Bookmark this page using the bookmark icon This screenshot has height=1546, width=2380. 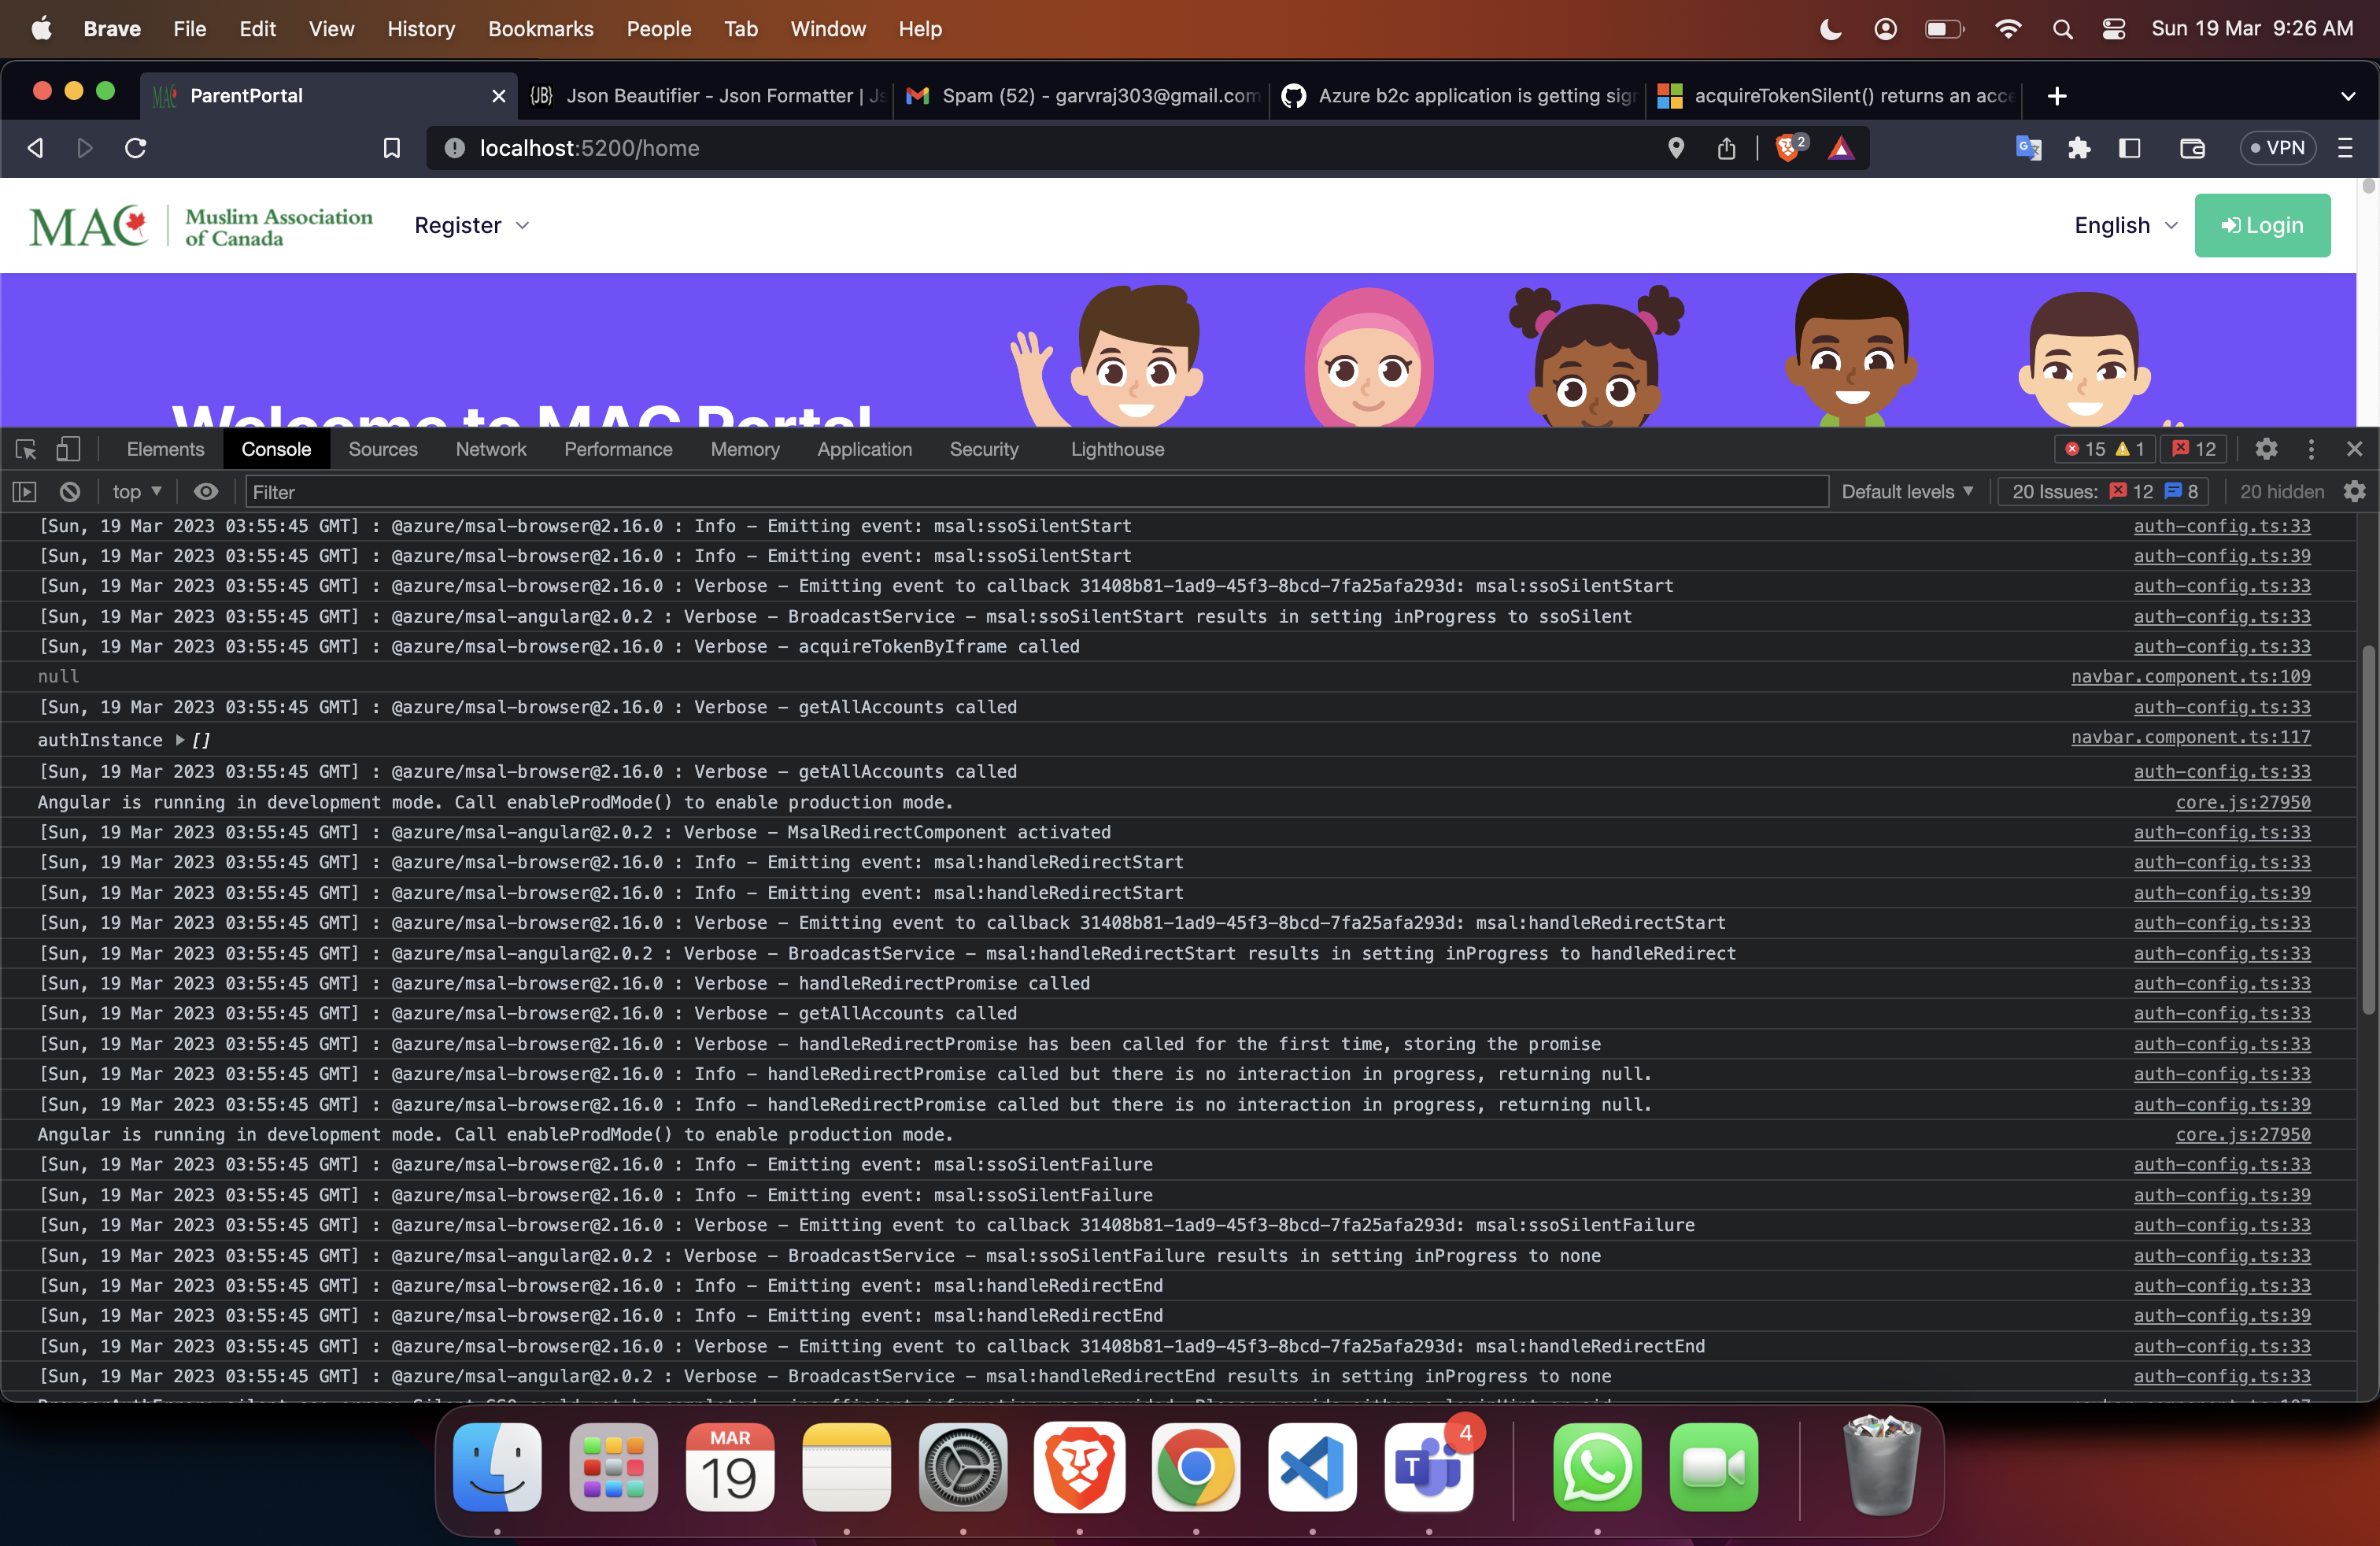(x=392, y=148)
